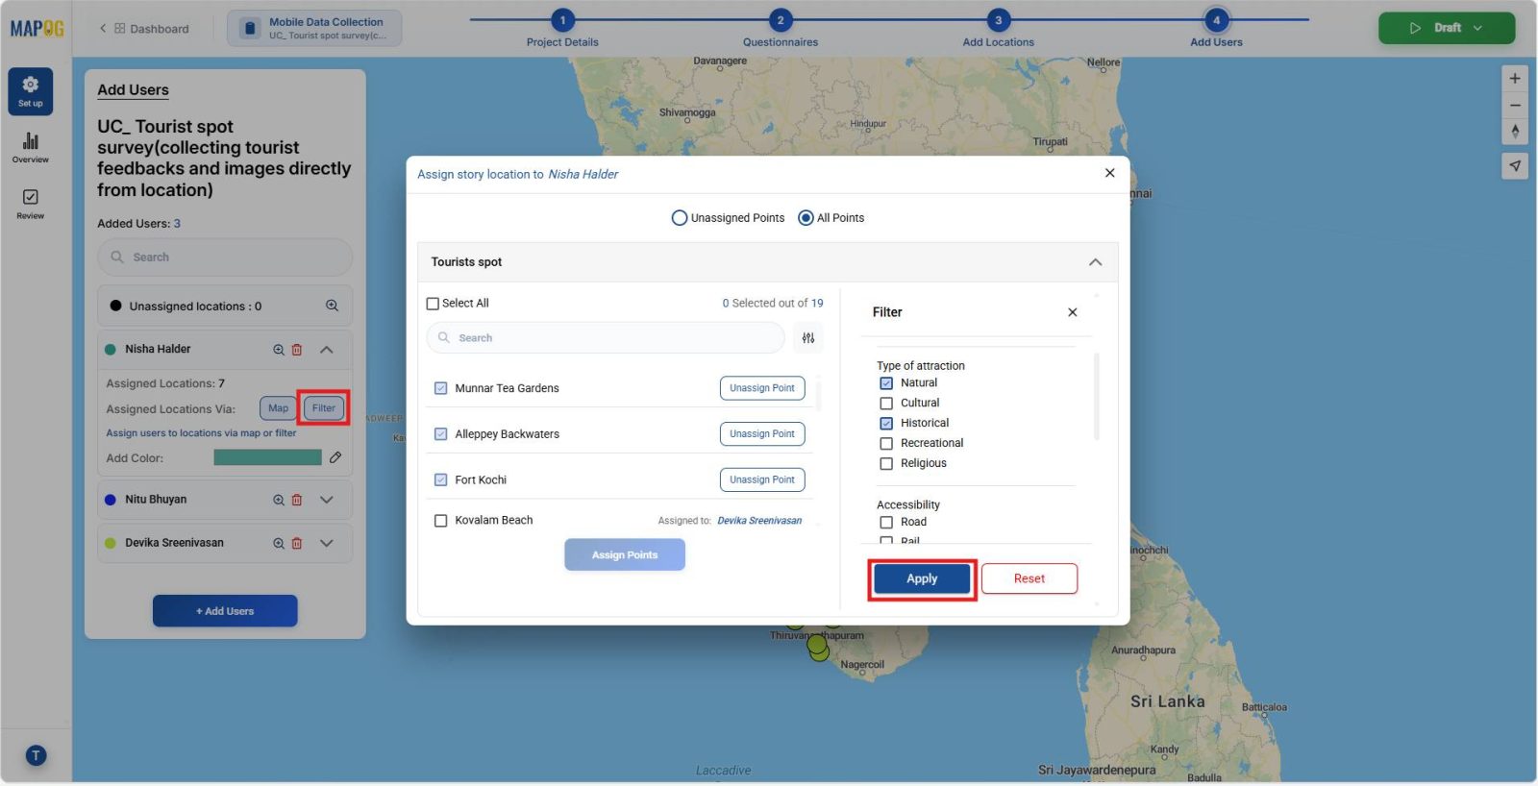Zoom to unassigned locations magnifier icon
Viewport: 1538px width, 786px height.
click(x=332, y=306)
